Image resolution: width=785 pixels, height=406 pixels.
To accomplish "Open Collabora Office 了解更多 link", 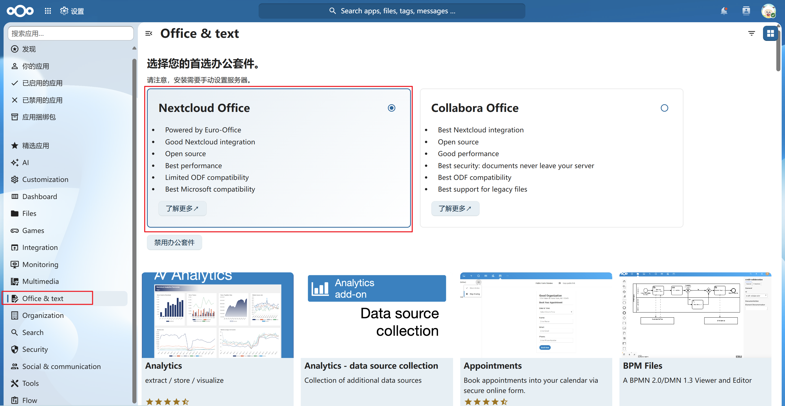I will coord(455,208).
